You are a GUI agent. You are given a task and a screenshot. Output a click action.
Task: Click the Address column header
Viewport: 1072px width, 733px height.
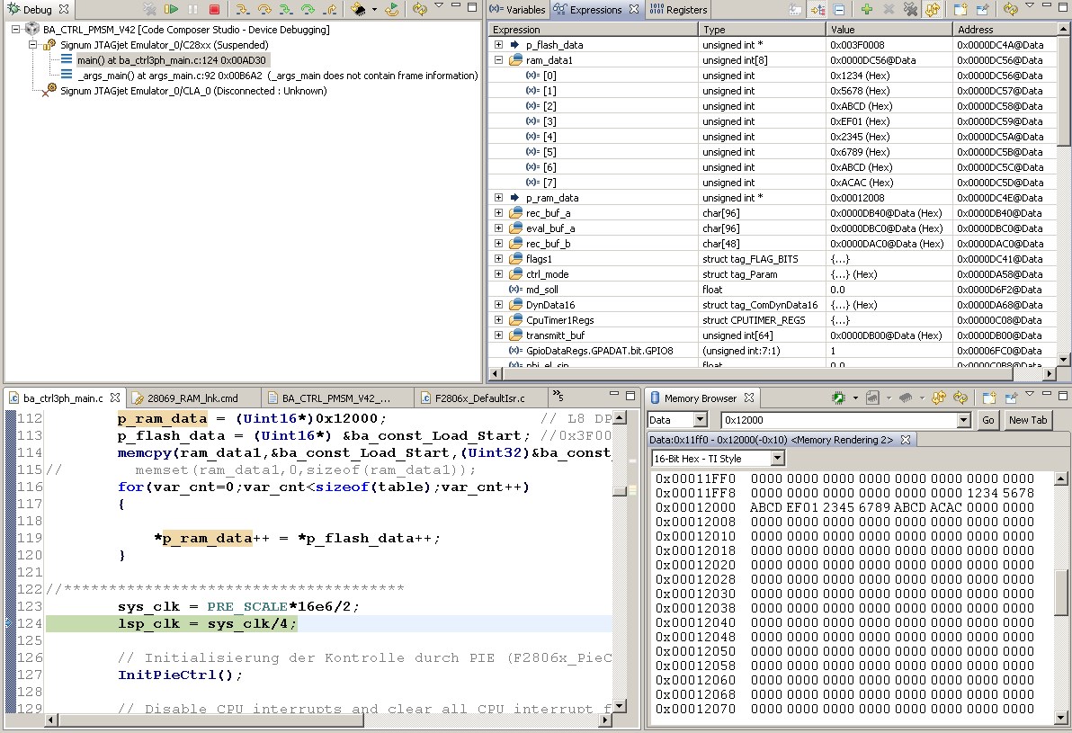pos(1004,30)
